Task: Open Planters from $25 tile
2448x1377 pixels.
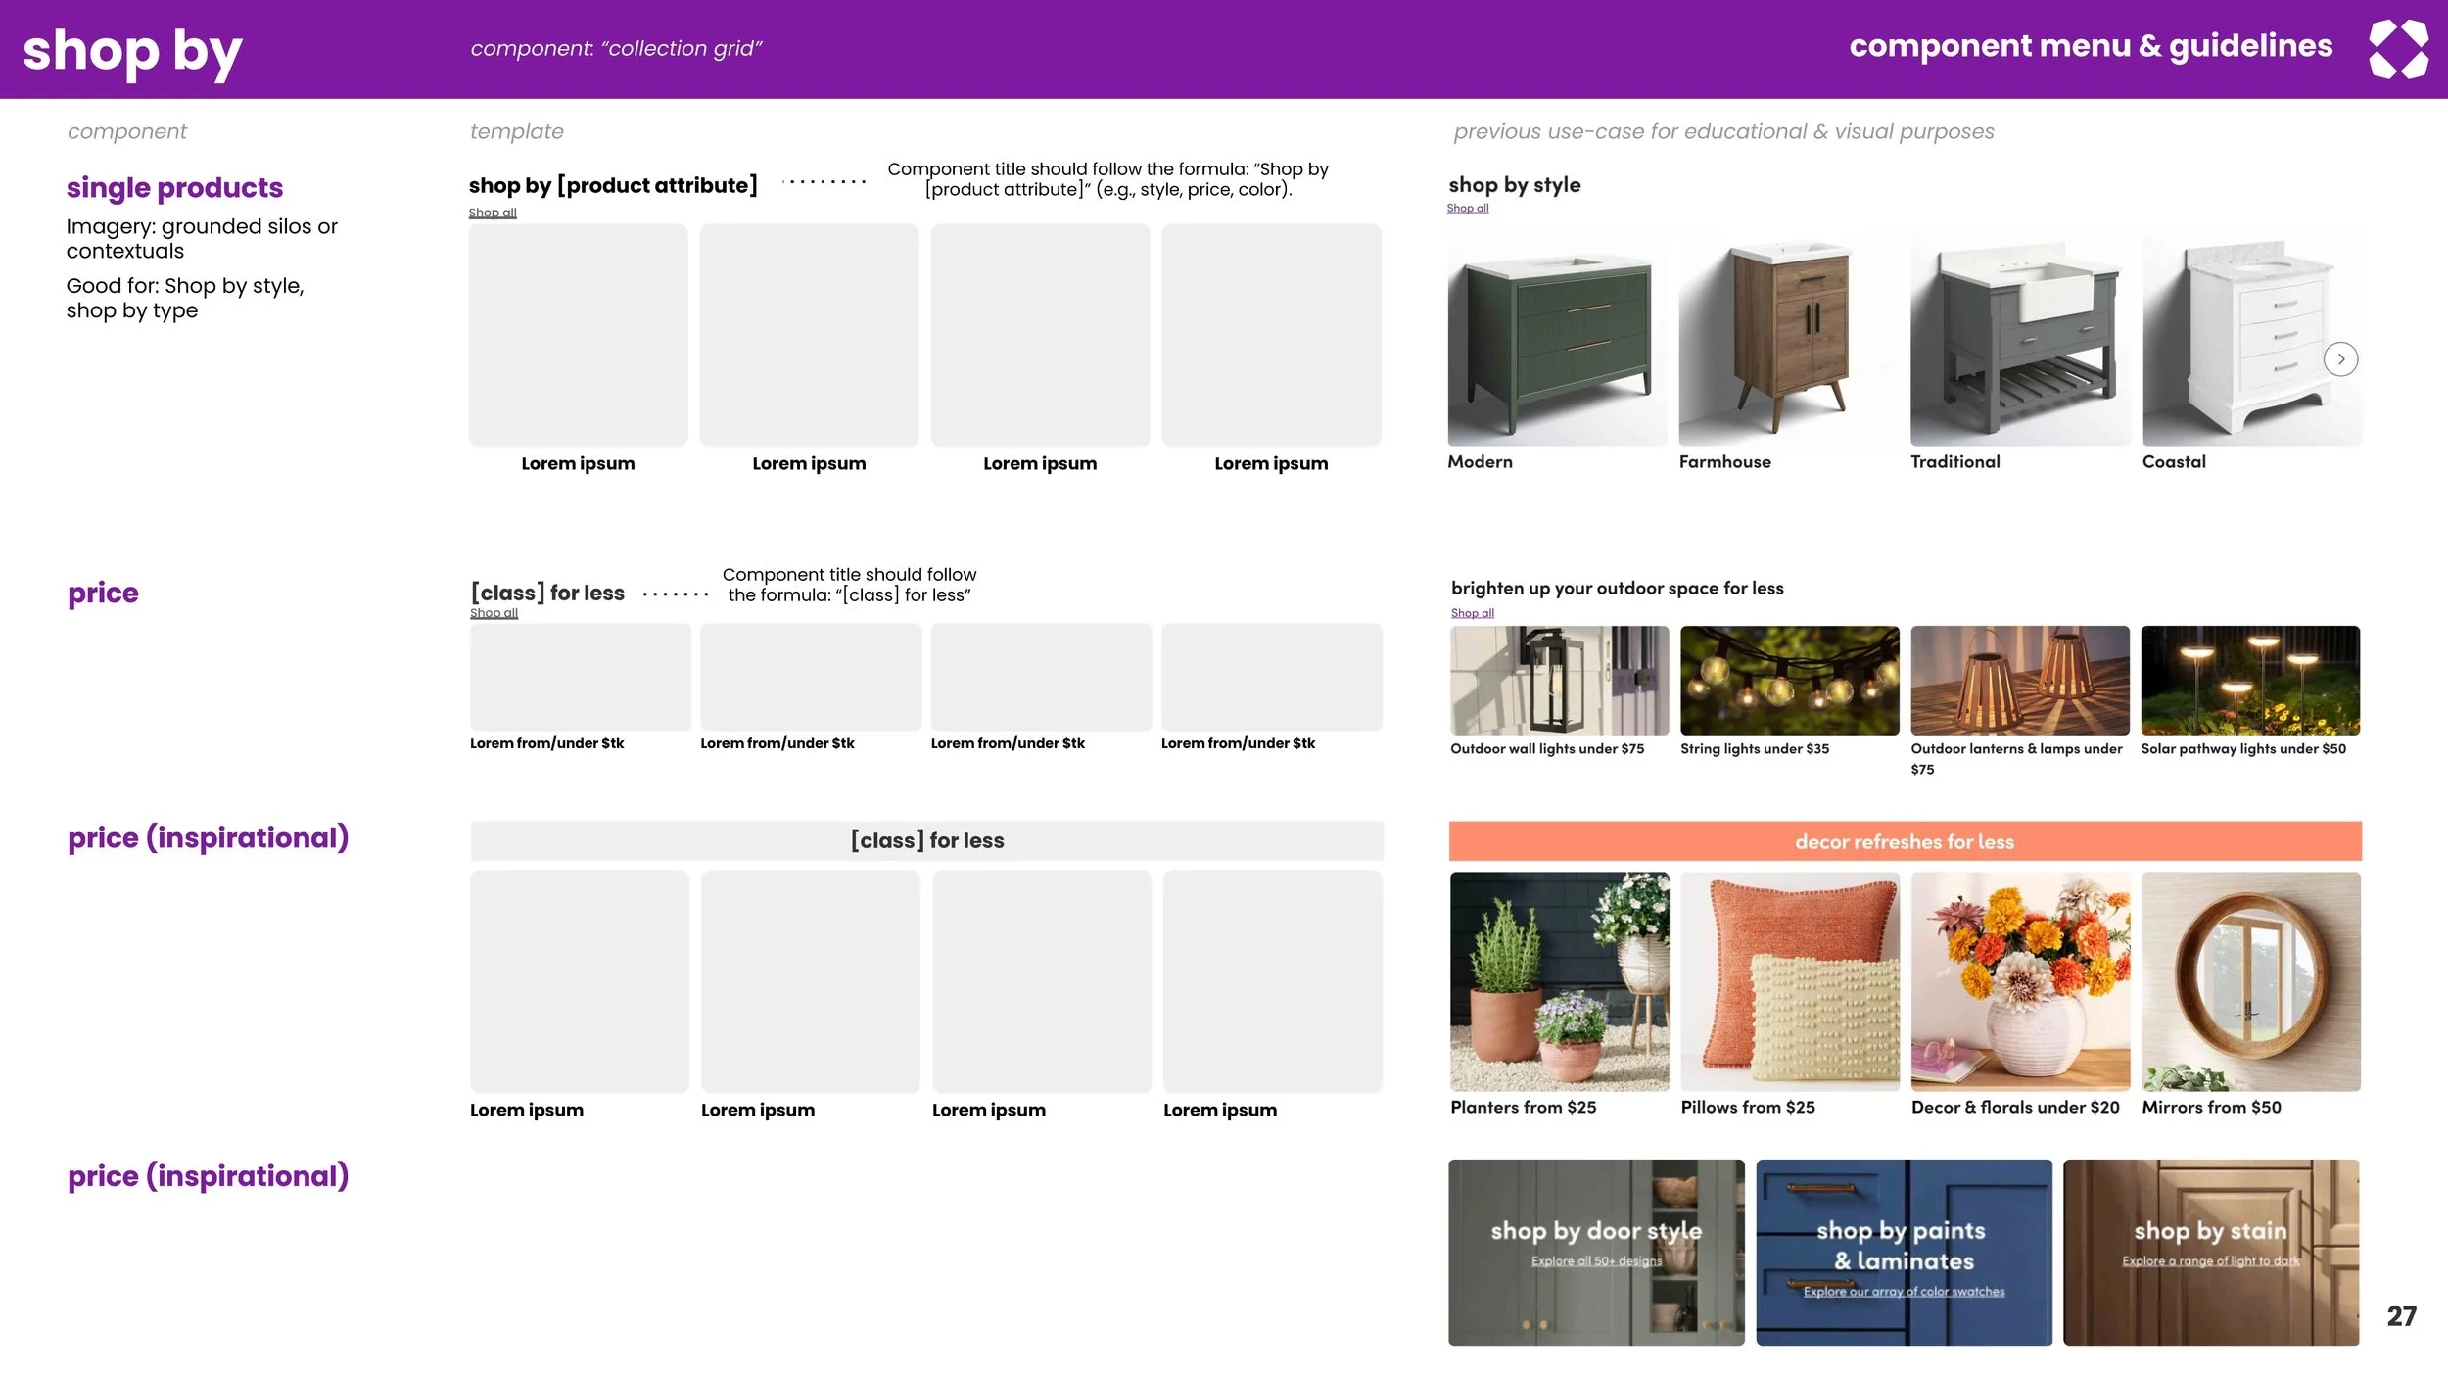Action: 1559,981
